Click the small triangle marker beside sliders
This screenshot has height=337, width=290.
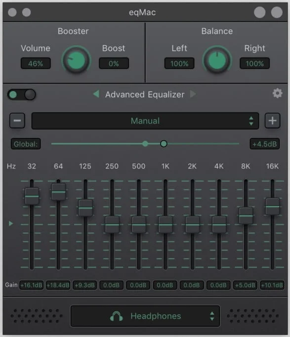pyautogui.click(x=10, y=223)
